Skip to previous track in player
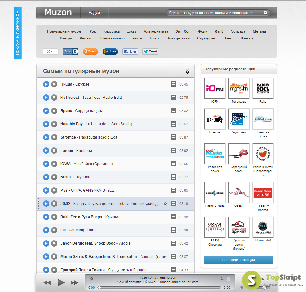The width and height of the screenshot is (306, 292). click(47, 283)
